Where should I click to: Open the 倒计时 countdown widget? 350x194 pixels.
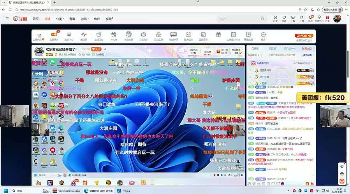click(x=222, y=52)
